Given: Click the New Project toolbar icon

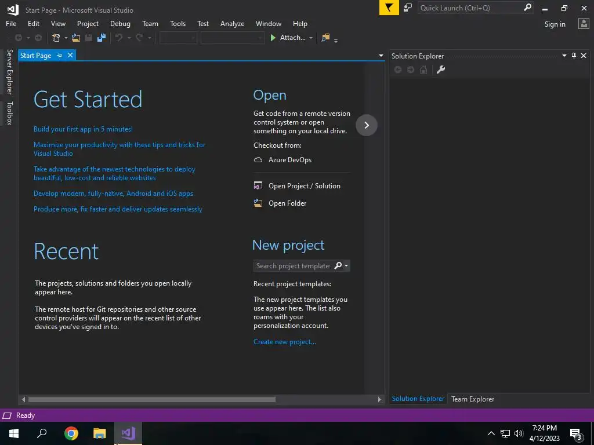Looking at the screenshot, I should pos(56,38).
